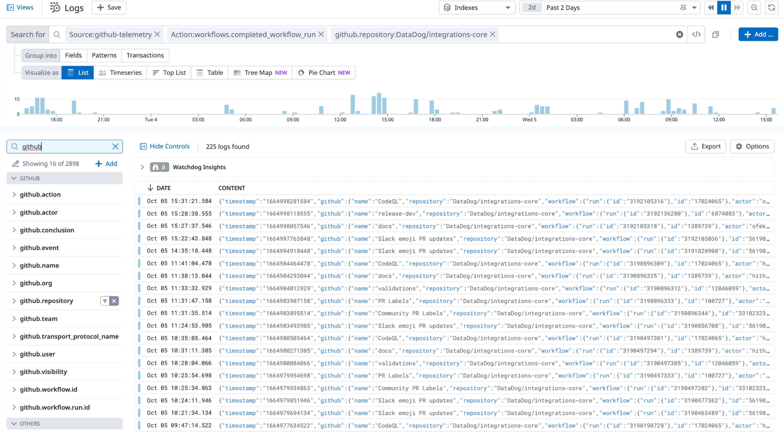
Task: Open the code view with the </> icon
Action: [696, 34]
